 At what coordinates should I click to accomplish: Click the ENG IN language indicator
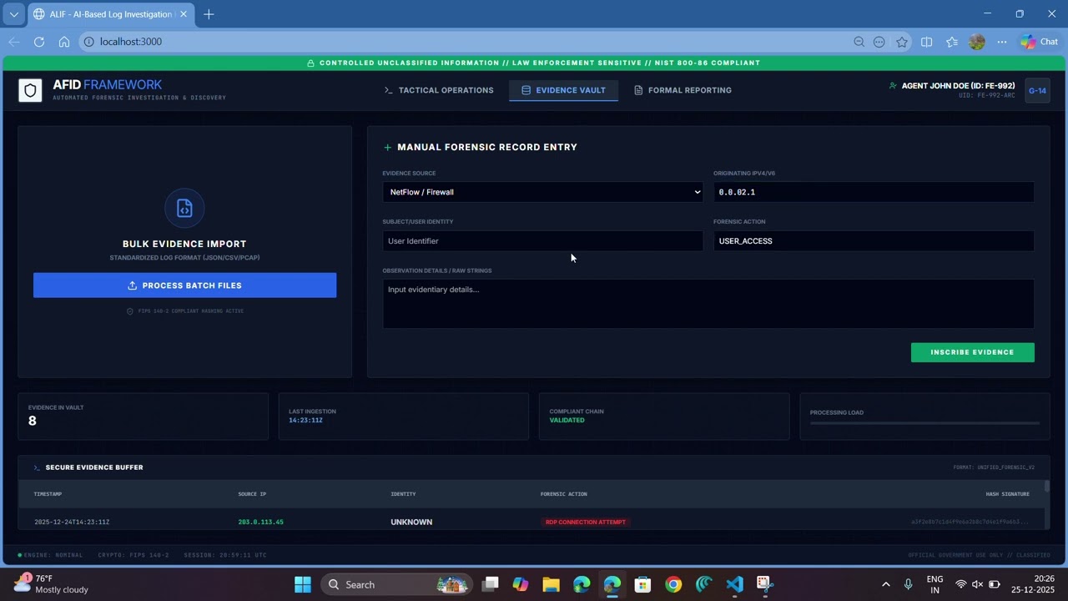coord(935,584)
